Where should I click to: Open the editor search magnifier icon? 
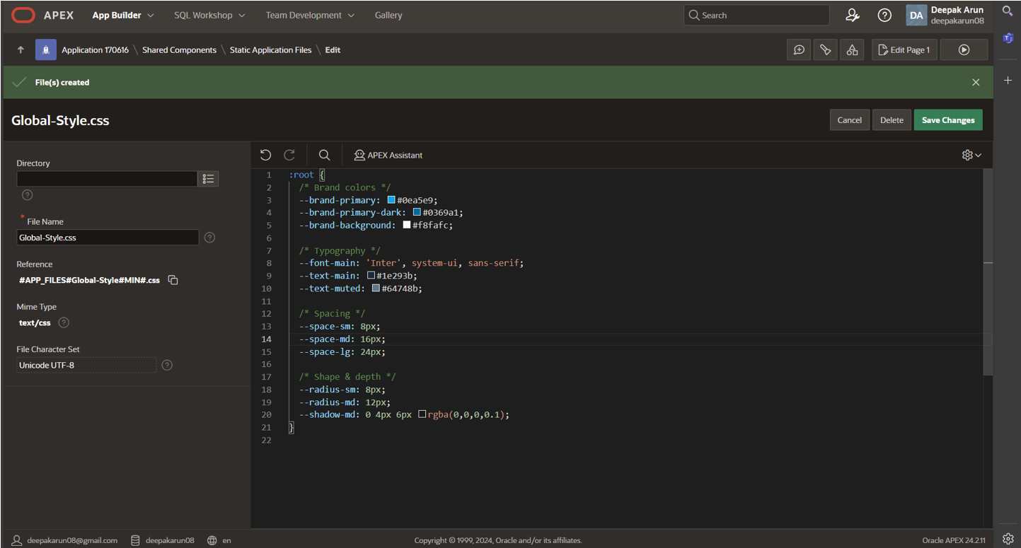(324, 155)
